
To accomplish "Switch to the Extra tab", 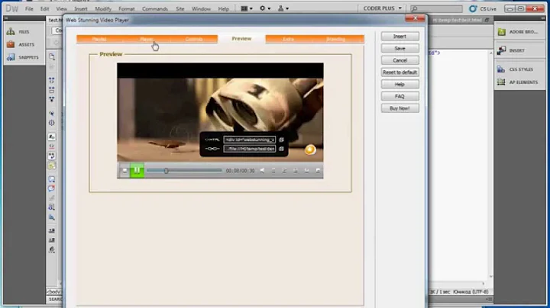I will (288, 39).
